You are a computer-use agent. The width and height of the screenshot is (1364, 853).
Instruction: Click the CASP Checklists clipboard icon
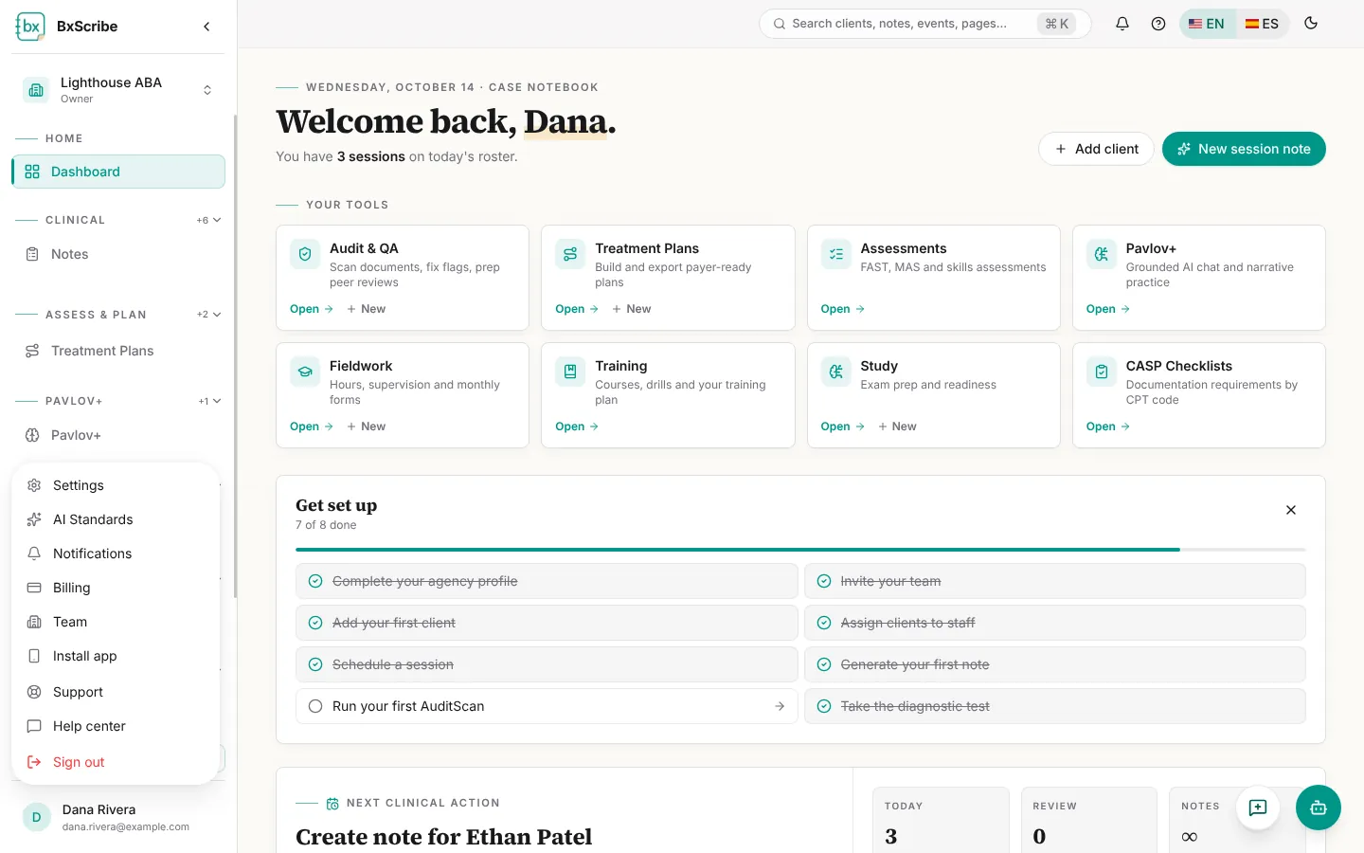pyautogui.click(x=1102, y=372)
